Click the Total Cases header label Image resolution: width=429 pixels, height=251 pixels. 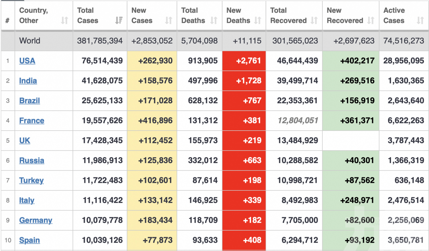88,15
